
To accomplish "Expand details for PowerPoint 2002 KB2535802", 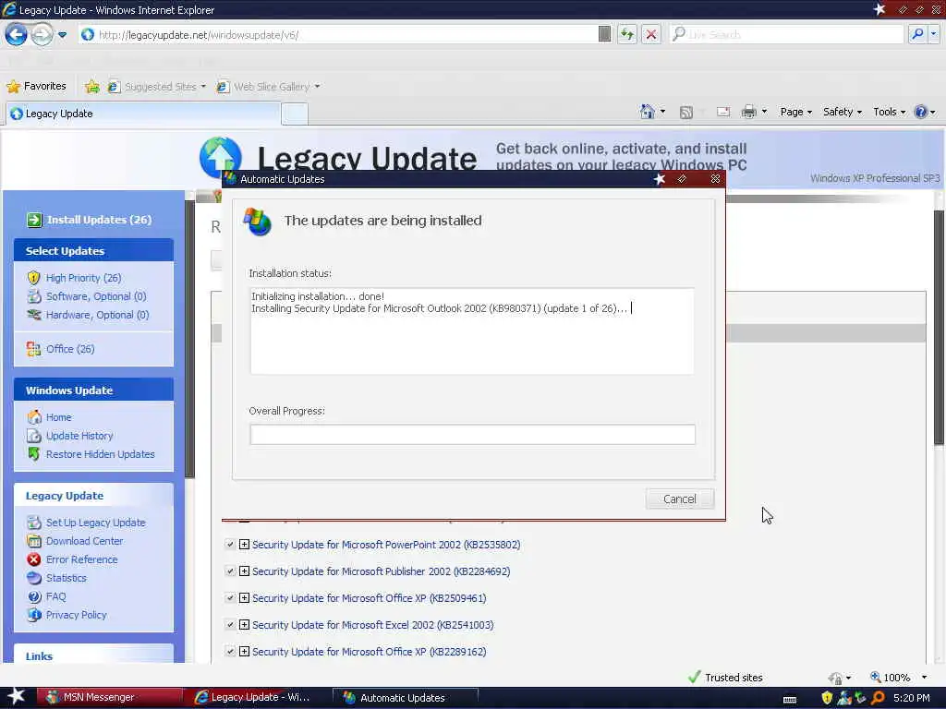I will [x=244, y=545].
